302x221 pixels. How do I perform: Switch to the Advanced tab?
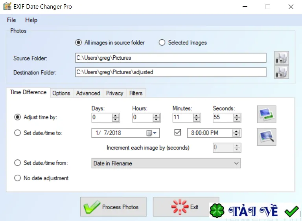(x=88, y=93)
